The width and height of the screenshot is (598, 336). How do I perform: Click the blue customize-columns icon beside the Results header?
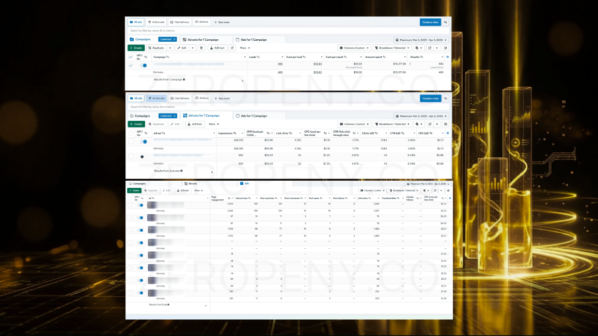(x=447, y=57)
